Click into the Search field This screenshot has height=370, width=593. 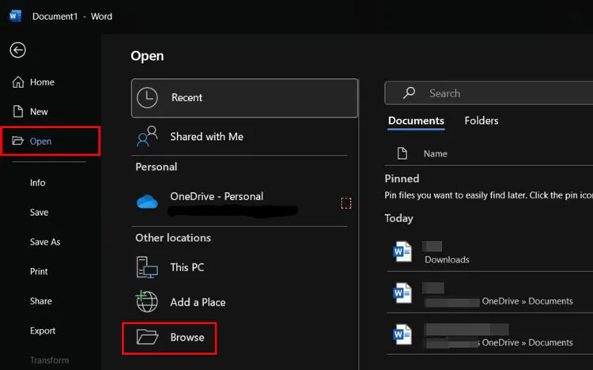pos(489,93)
